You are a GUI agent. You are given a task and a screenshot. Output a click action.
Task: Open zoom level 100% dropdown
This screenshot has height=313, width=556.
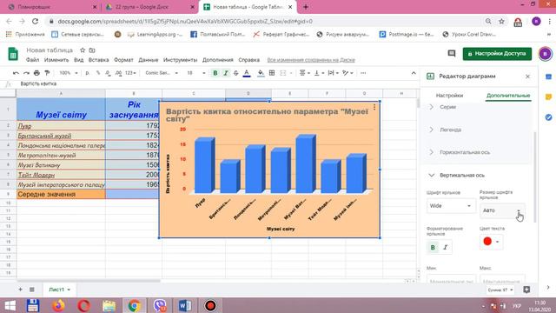pyautogui.click(x=69, y=73)
